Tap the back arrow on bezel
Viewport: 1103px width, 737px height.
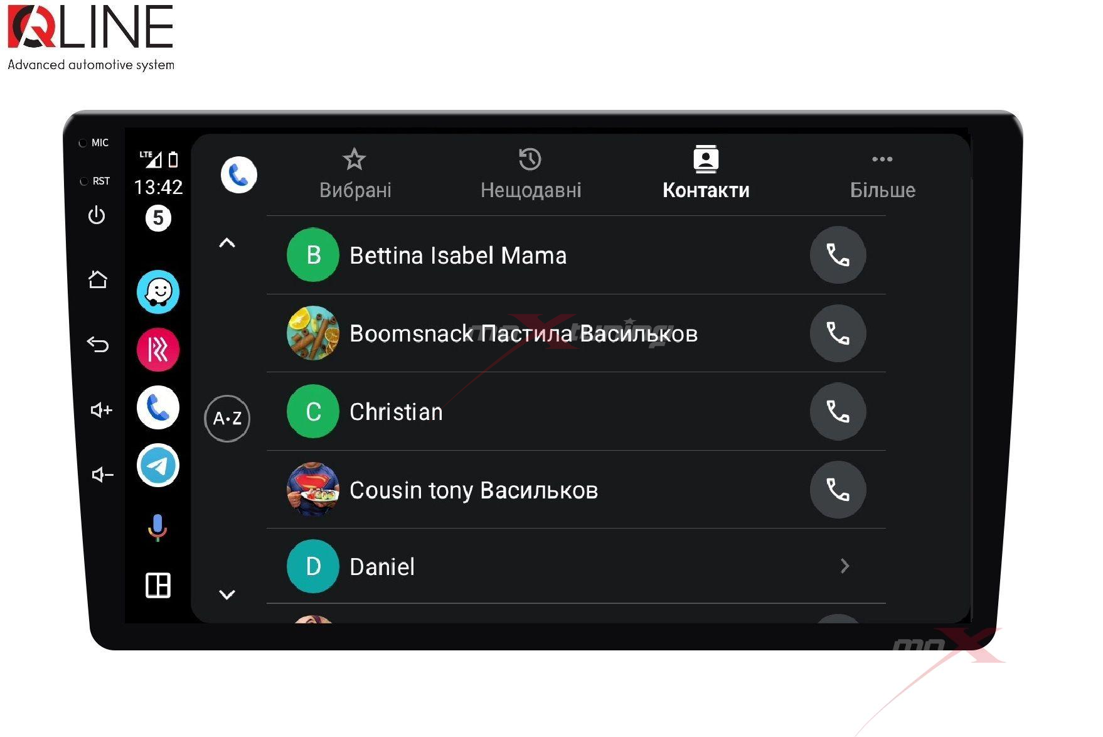(98, 344)
